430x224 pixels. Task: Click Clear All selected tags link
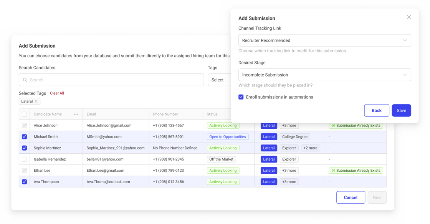[x=57, y=93]
